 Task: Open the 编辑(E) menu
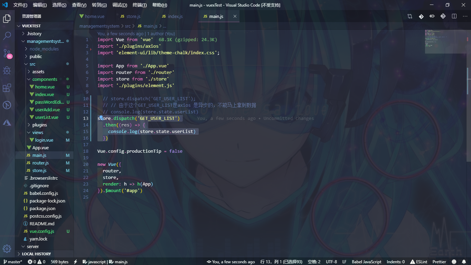point(40,5)
